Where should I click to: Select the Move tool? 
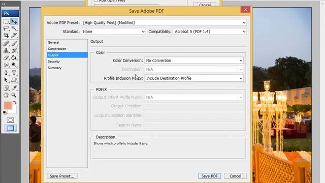(14, 21)
